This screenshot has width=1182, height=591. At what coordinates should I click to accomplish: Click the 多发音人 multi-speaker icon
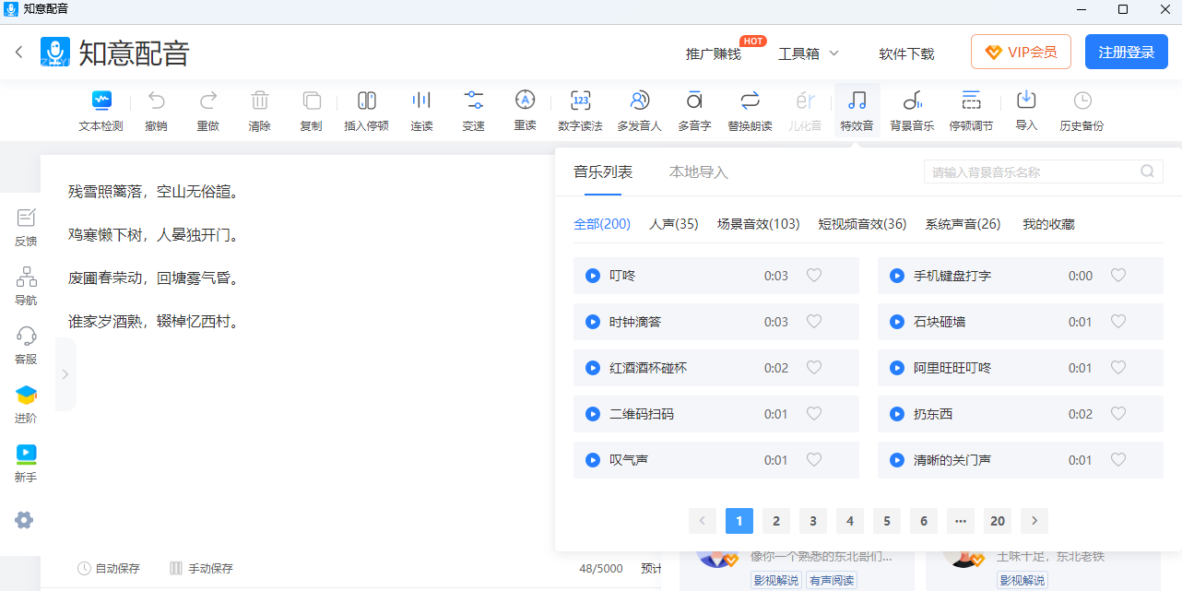pos(639,101)
